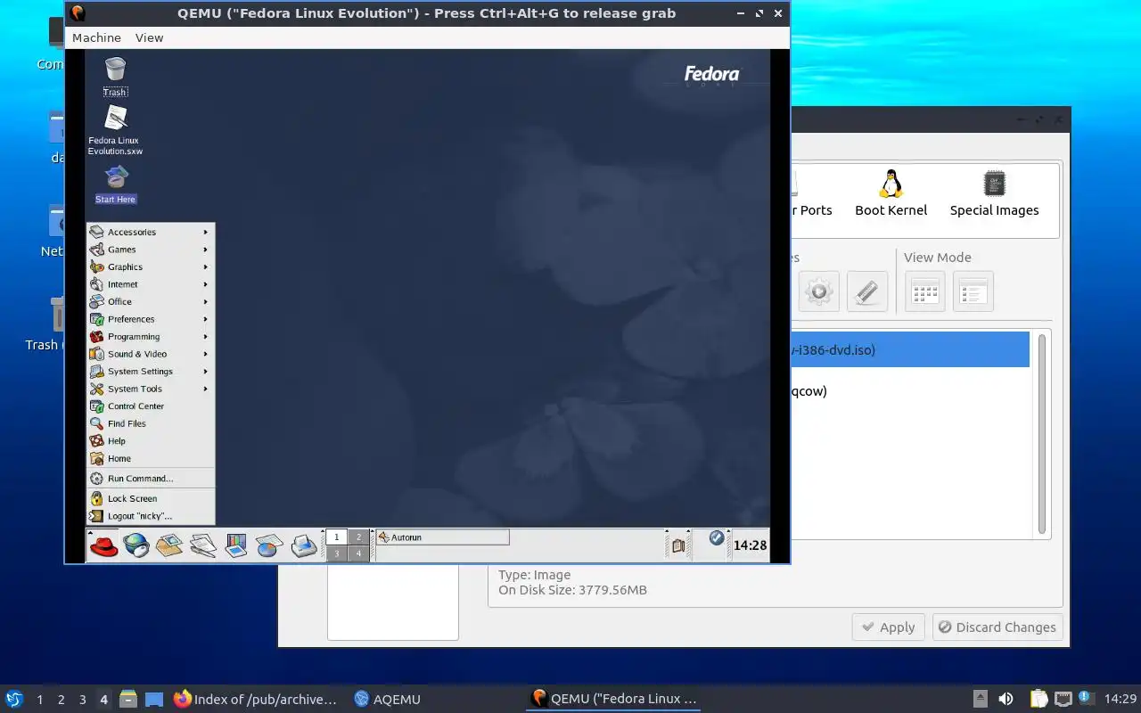This screenshot has height=713, width=1141.
Task: Select Run Command... in Fedora menu
Action: point(150,479)
